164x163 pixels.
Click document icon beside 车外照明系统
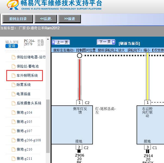coord(14,76)
